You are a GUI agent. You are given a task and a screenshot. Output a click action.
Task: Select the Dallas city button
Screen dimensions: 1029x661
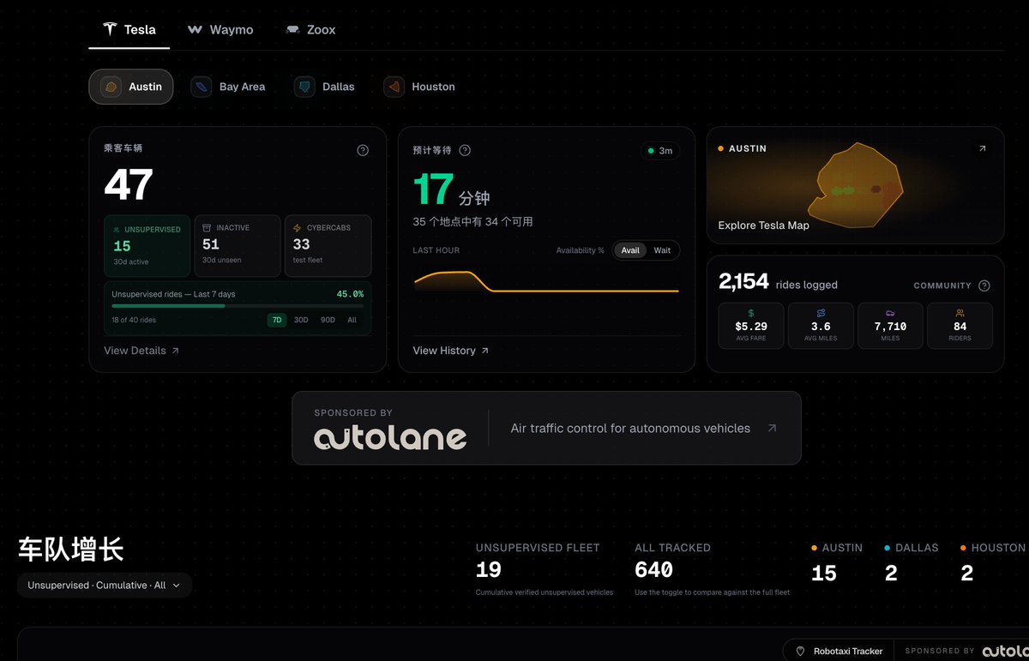click(325, 87)
